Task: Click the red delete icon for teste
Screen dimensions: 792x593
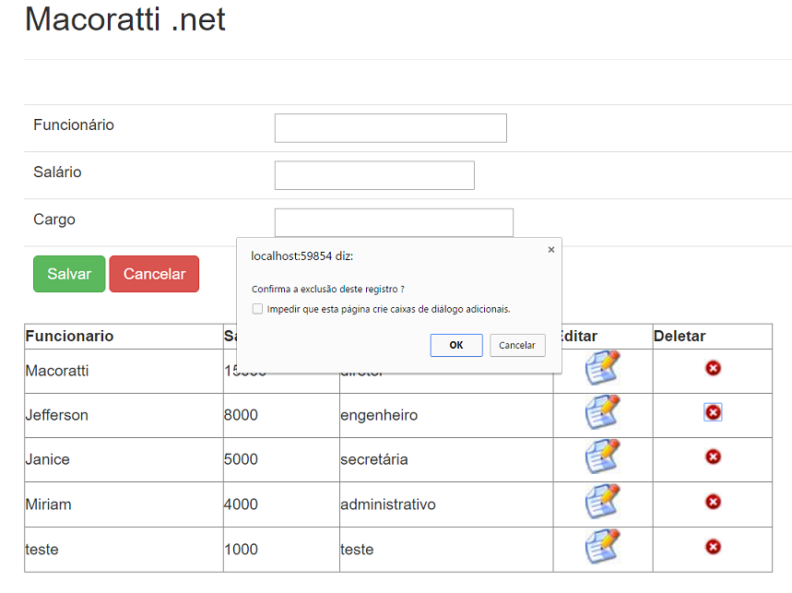Action: (x=713, y=547)
